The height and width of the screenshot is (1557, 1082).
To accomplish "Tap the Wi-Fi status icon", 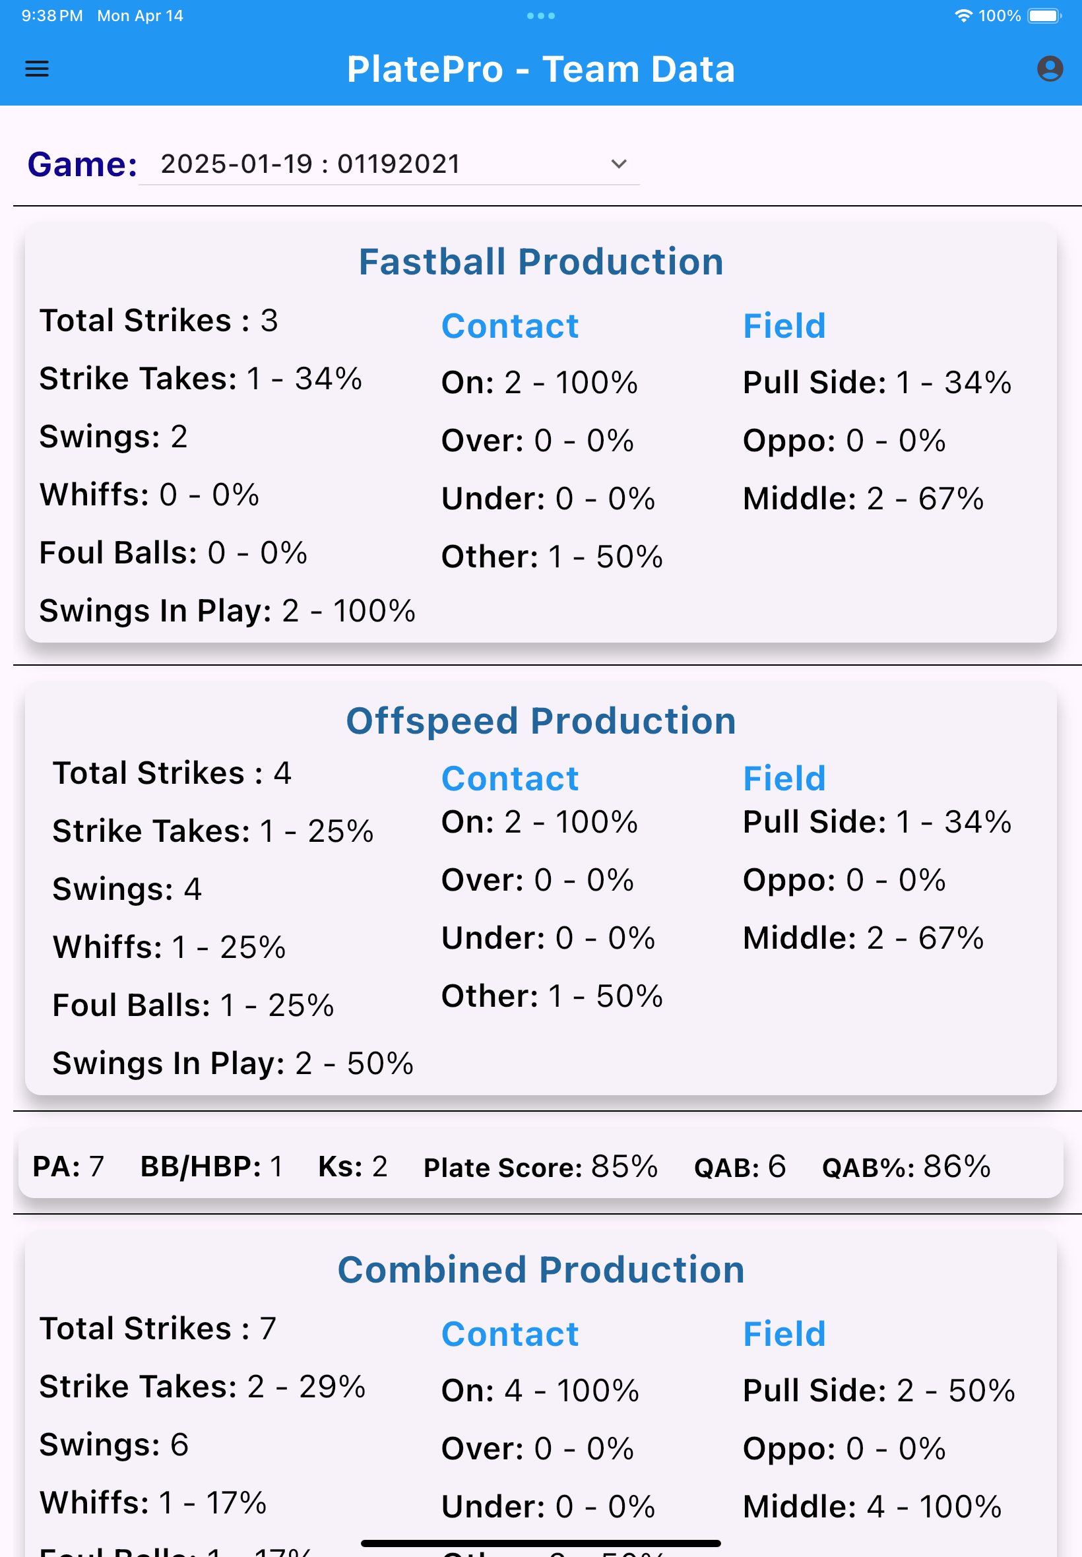I will click(963, 16).
